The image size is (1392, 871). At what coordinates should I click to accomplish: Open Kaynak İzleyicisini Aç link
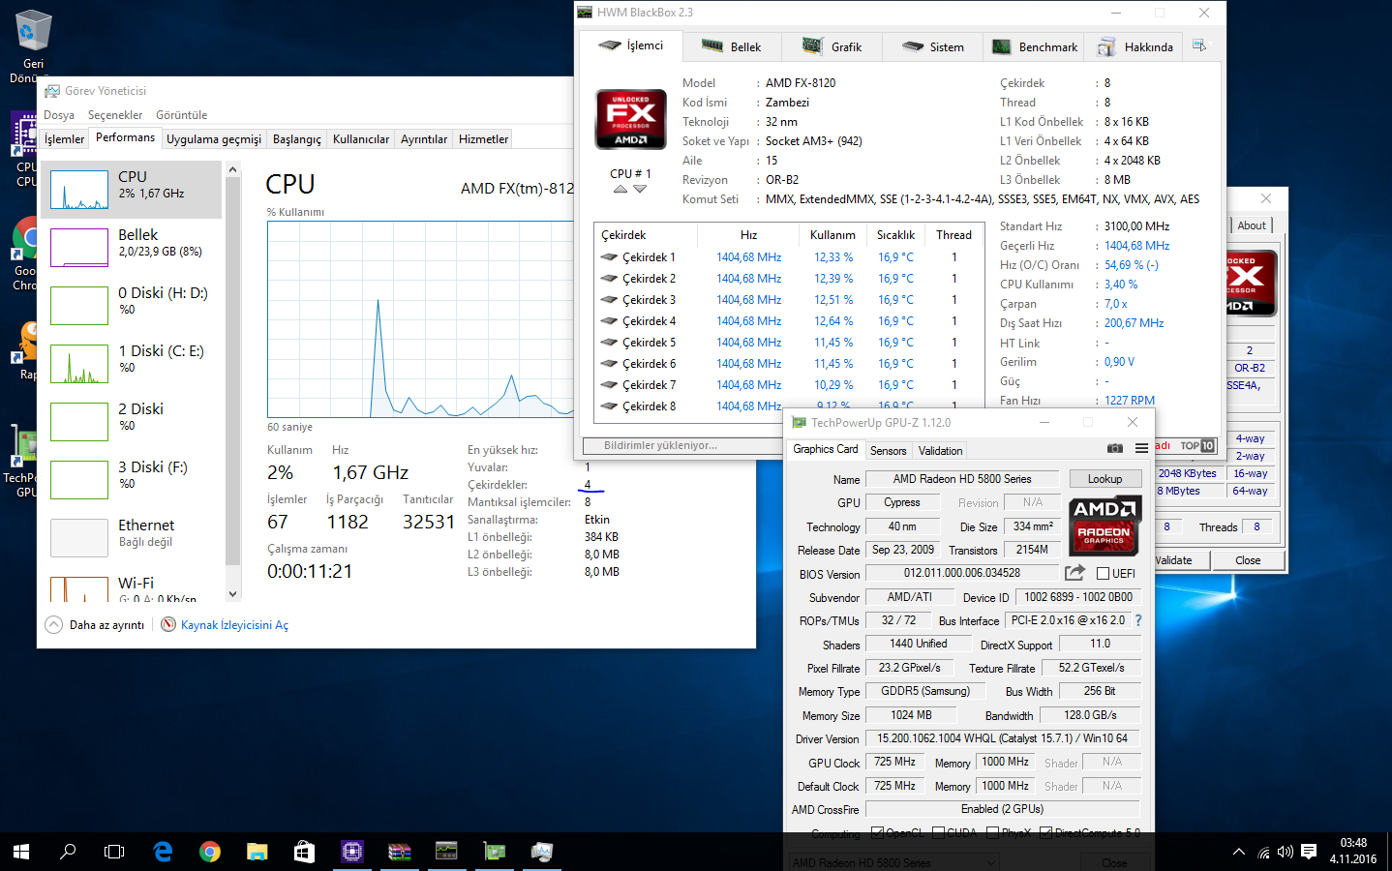234,625
